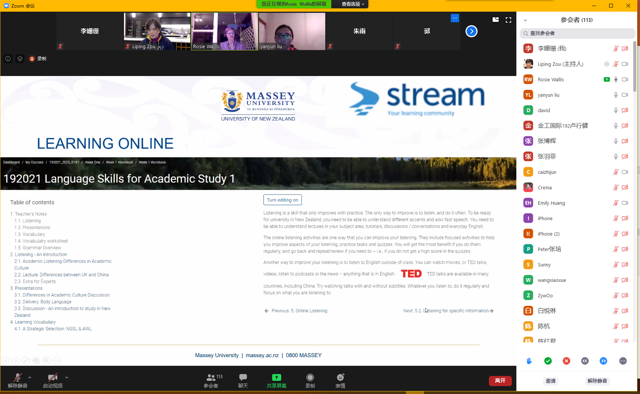
Task: Click Liping Zou's camera icon
Action: click(x=625, y=64)
